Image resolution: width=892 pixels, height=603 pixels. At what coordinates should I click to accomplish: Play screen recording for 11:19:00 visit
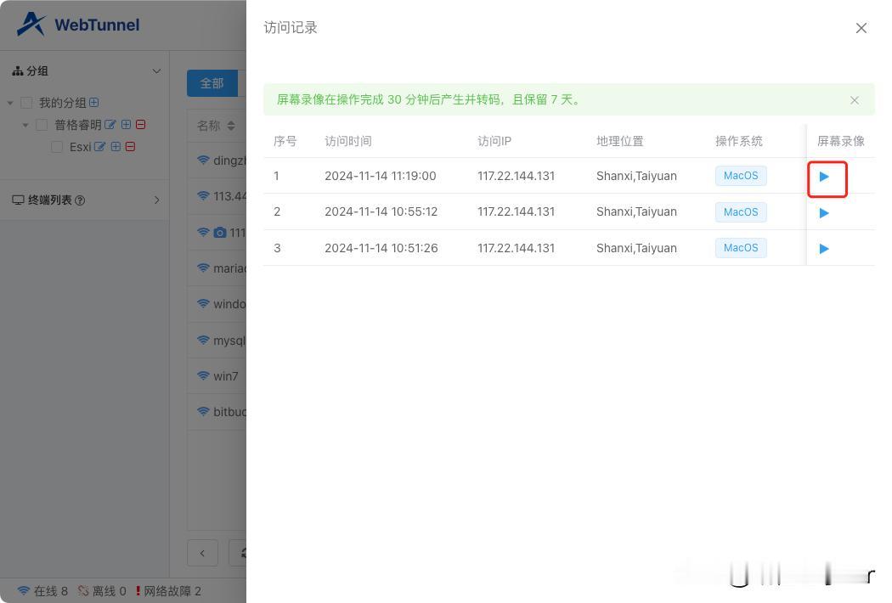tap(824, 177)
